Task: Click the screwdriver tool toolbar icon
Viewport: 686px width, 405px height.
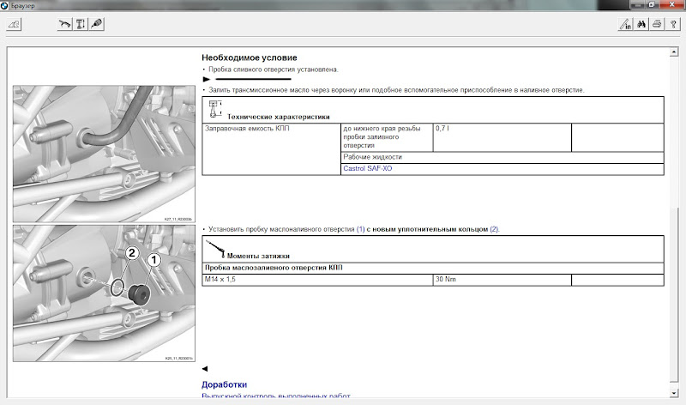Action: (x=96, y=24)
